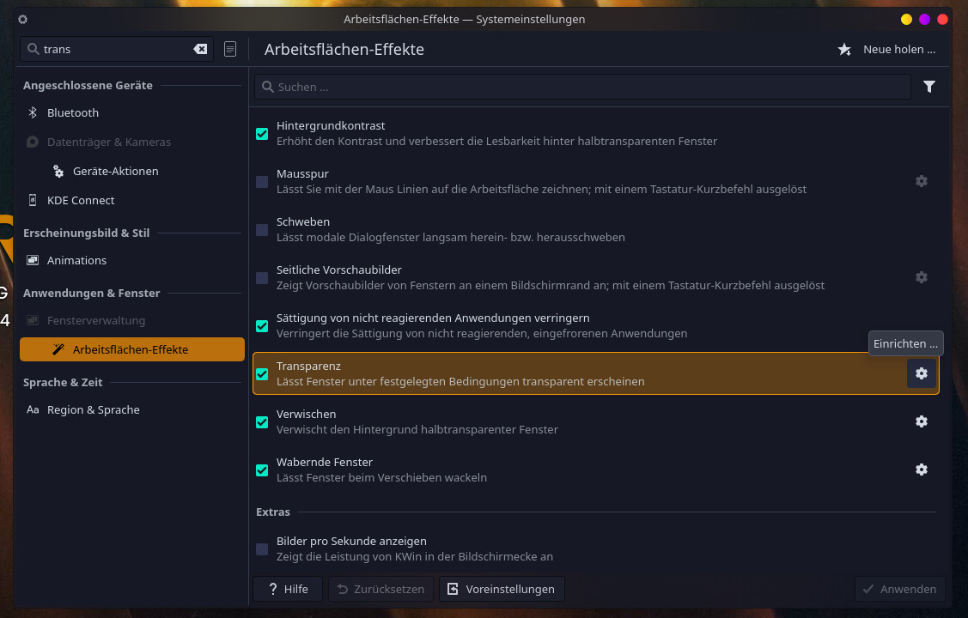Toggle Bilder pro Sekunde anzeigen checkbox

[262, 549]
